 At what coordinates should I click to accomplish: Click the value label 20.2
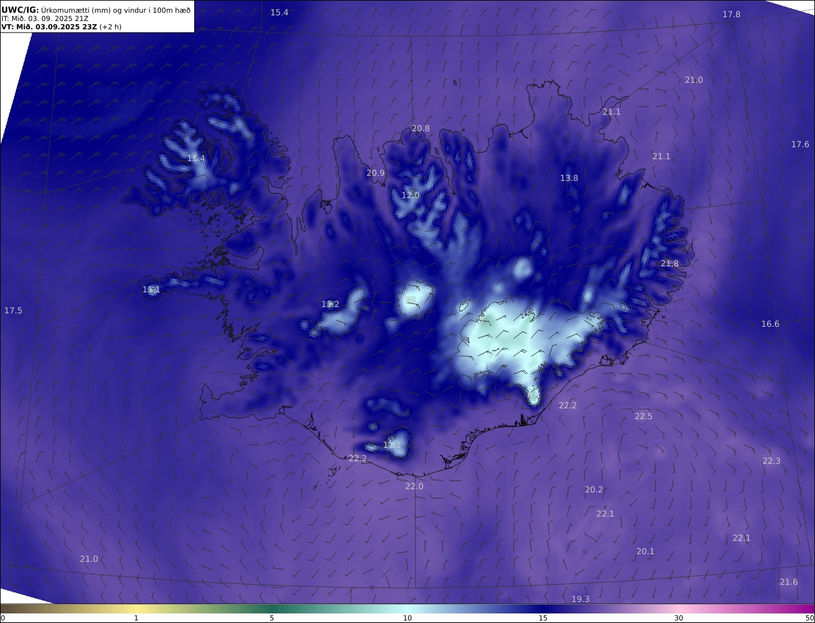(x=594, y=490)
